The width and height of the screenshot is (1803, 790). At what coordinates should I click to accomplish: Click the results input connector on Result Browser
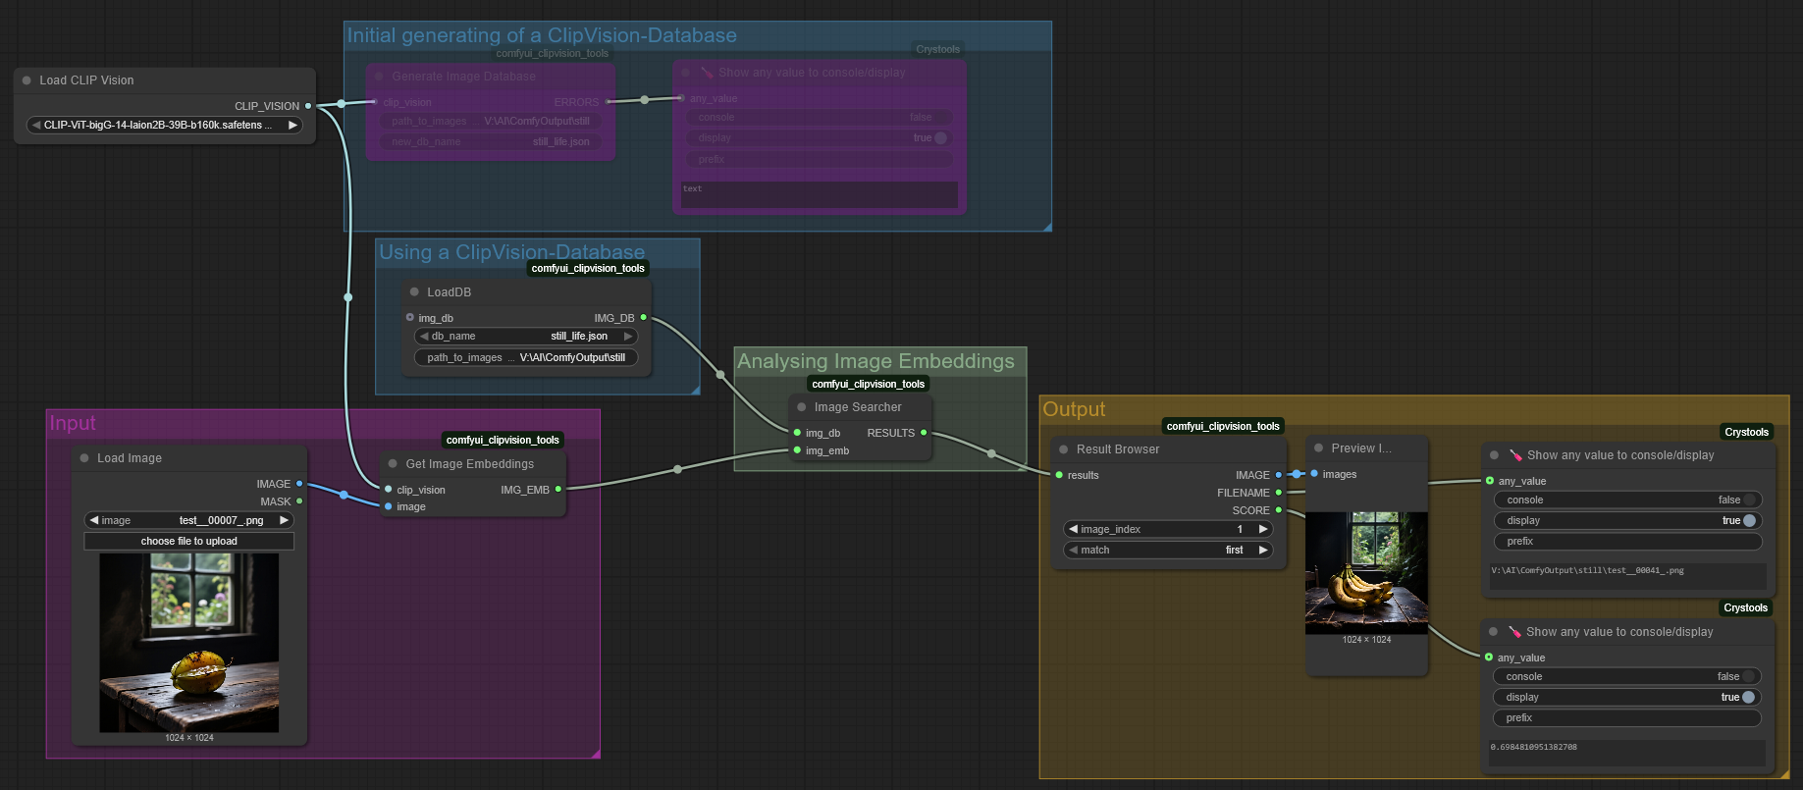[x=1059, y=475]
